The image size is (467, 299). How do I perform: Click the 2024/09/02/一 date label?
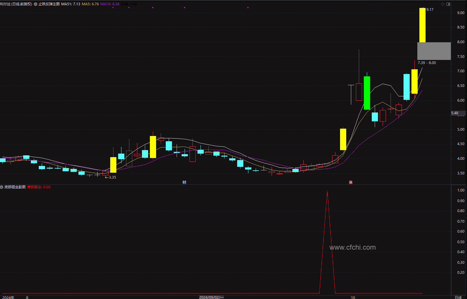[211, 297]
